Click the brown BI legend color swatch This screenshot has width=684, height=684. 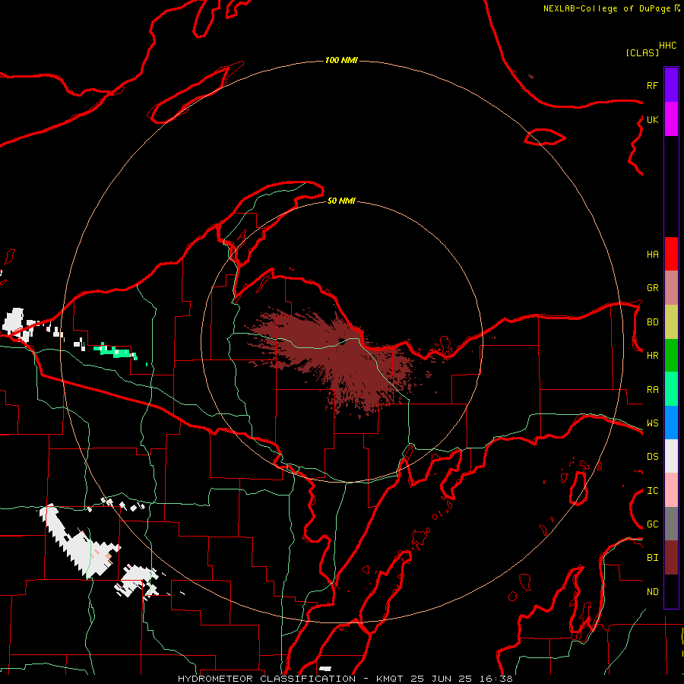[x=671, y=558]
